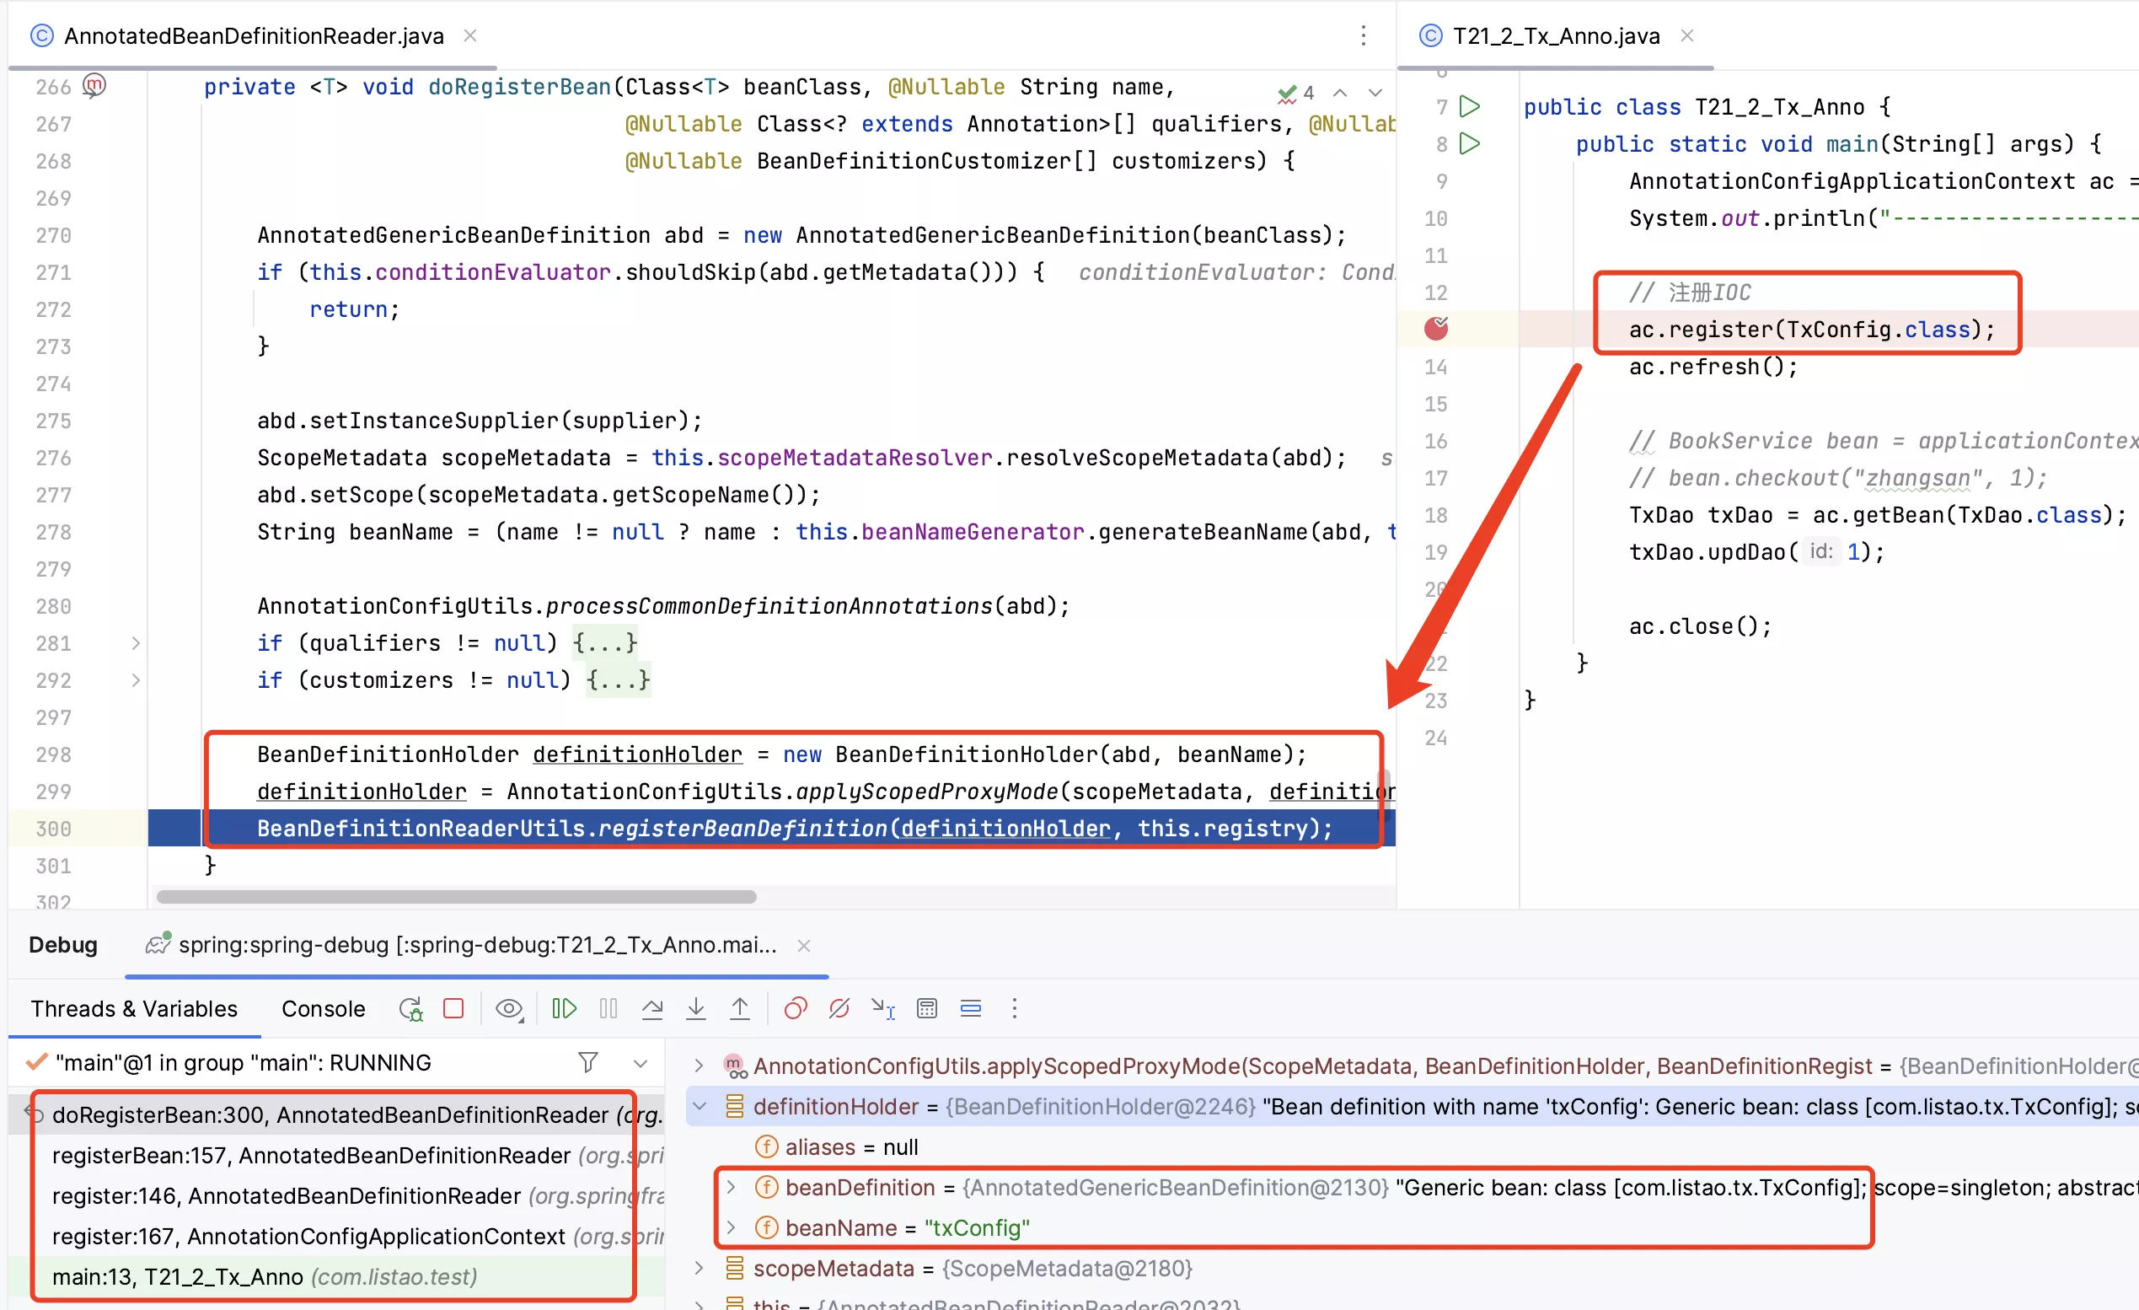Open the thread selector dropdown

click(x=641, y=1064)
